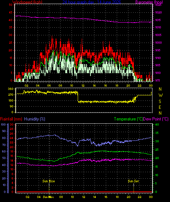This screenshot has width=170, height=202.
Task: Click the "Dew Point (°C)" legend label
Action: (x=156, y=119)
